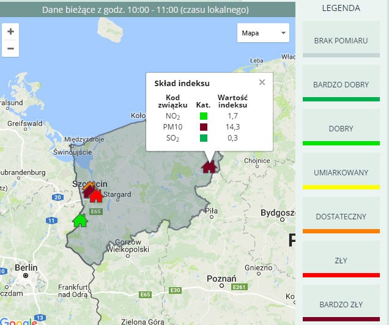Screen dimensions: 389x325
Task: Click the green house station marker
Action: [80, 220]
